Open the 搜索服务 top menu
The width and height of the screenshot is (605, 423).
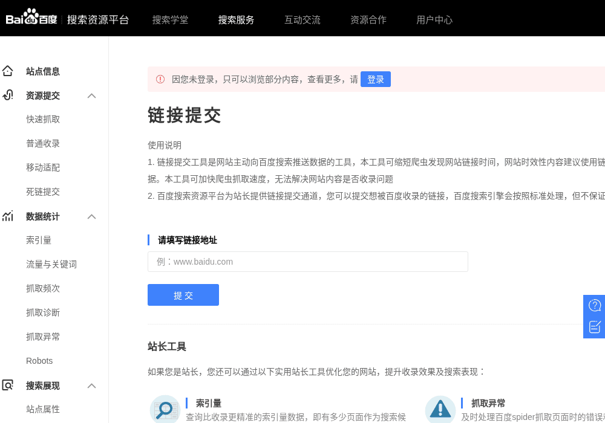[x=236, y=20]
